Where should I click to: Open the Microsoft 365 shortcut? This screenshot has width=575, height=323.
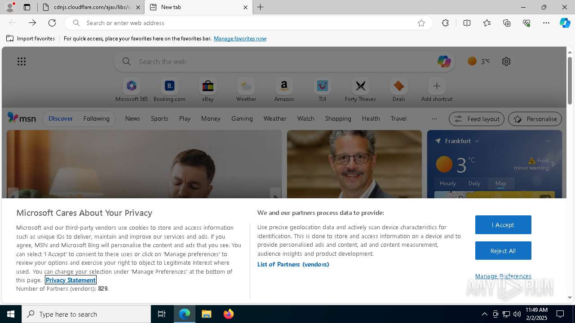pyautogui.click(x=132, y=90)
